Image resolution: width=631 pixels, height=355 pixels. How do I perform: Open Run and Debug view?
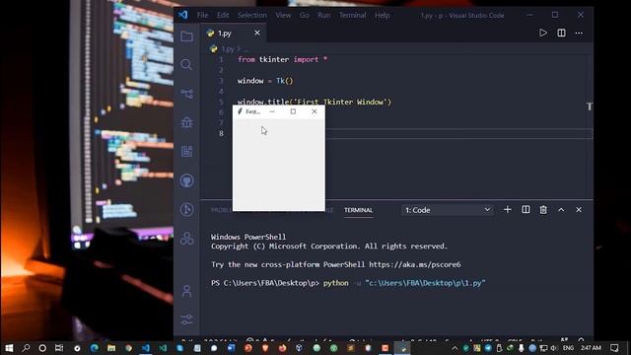(x=186, y=122)
